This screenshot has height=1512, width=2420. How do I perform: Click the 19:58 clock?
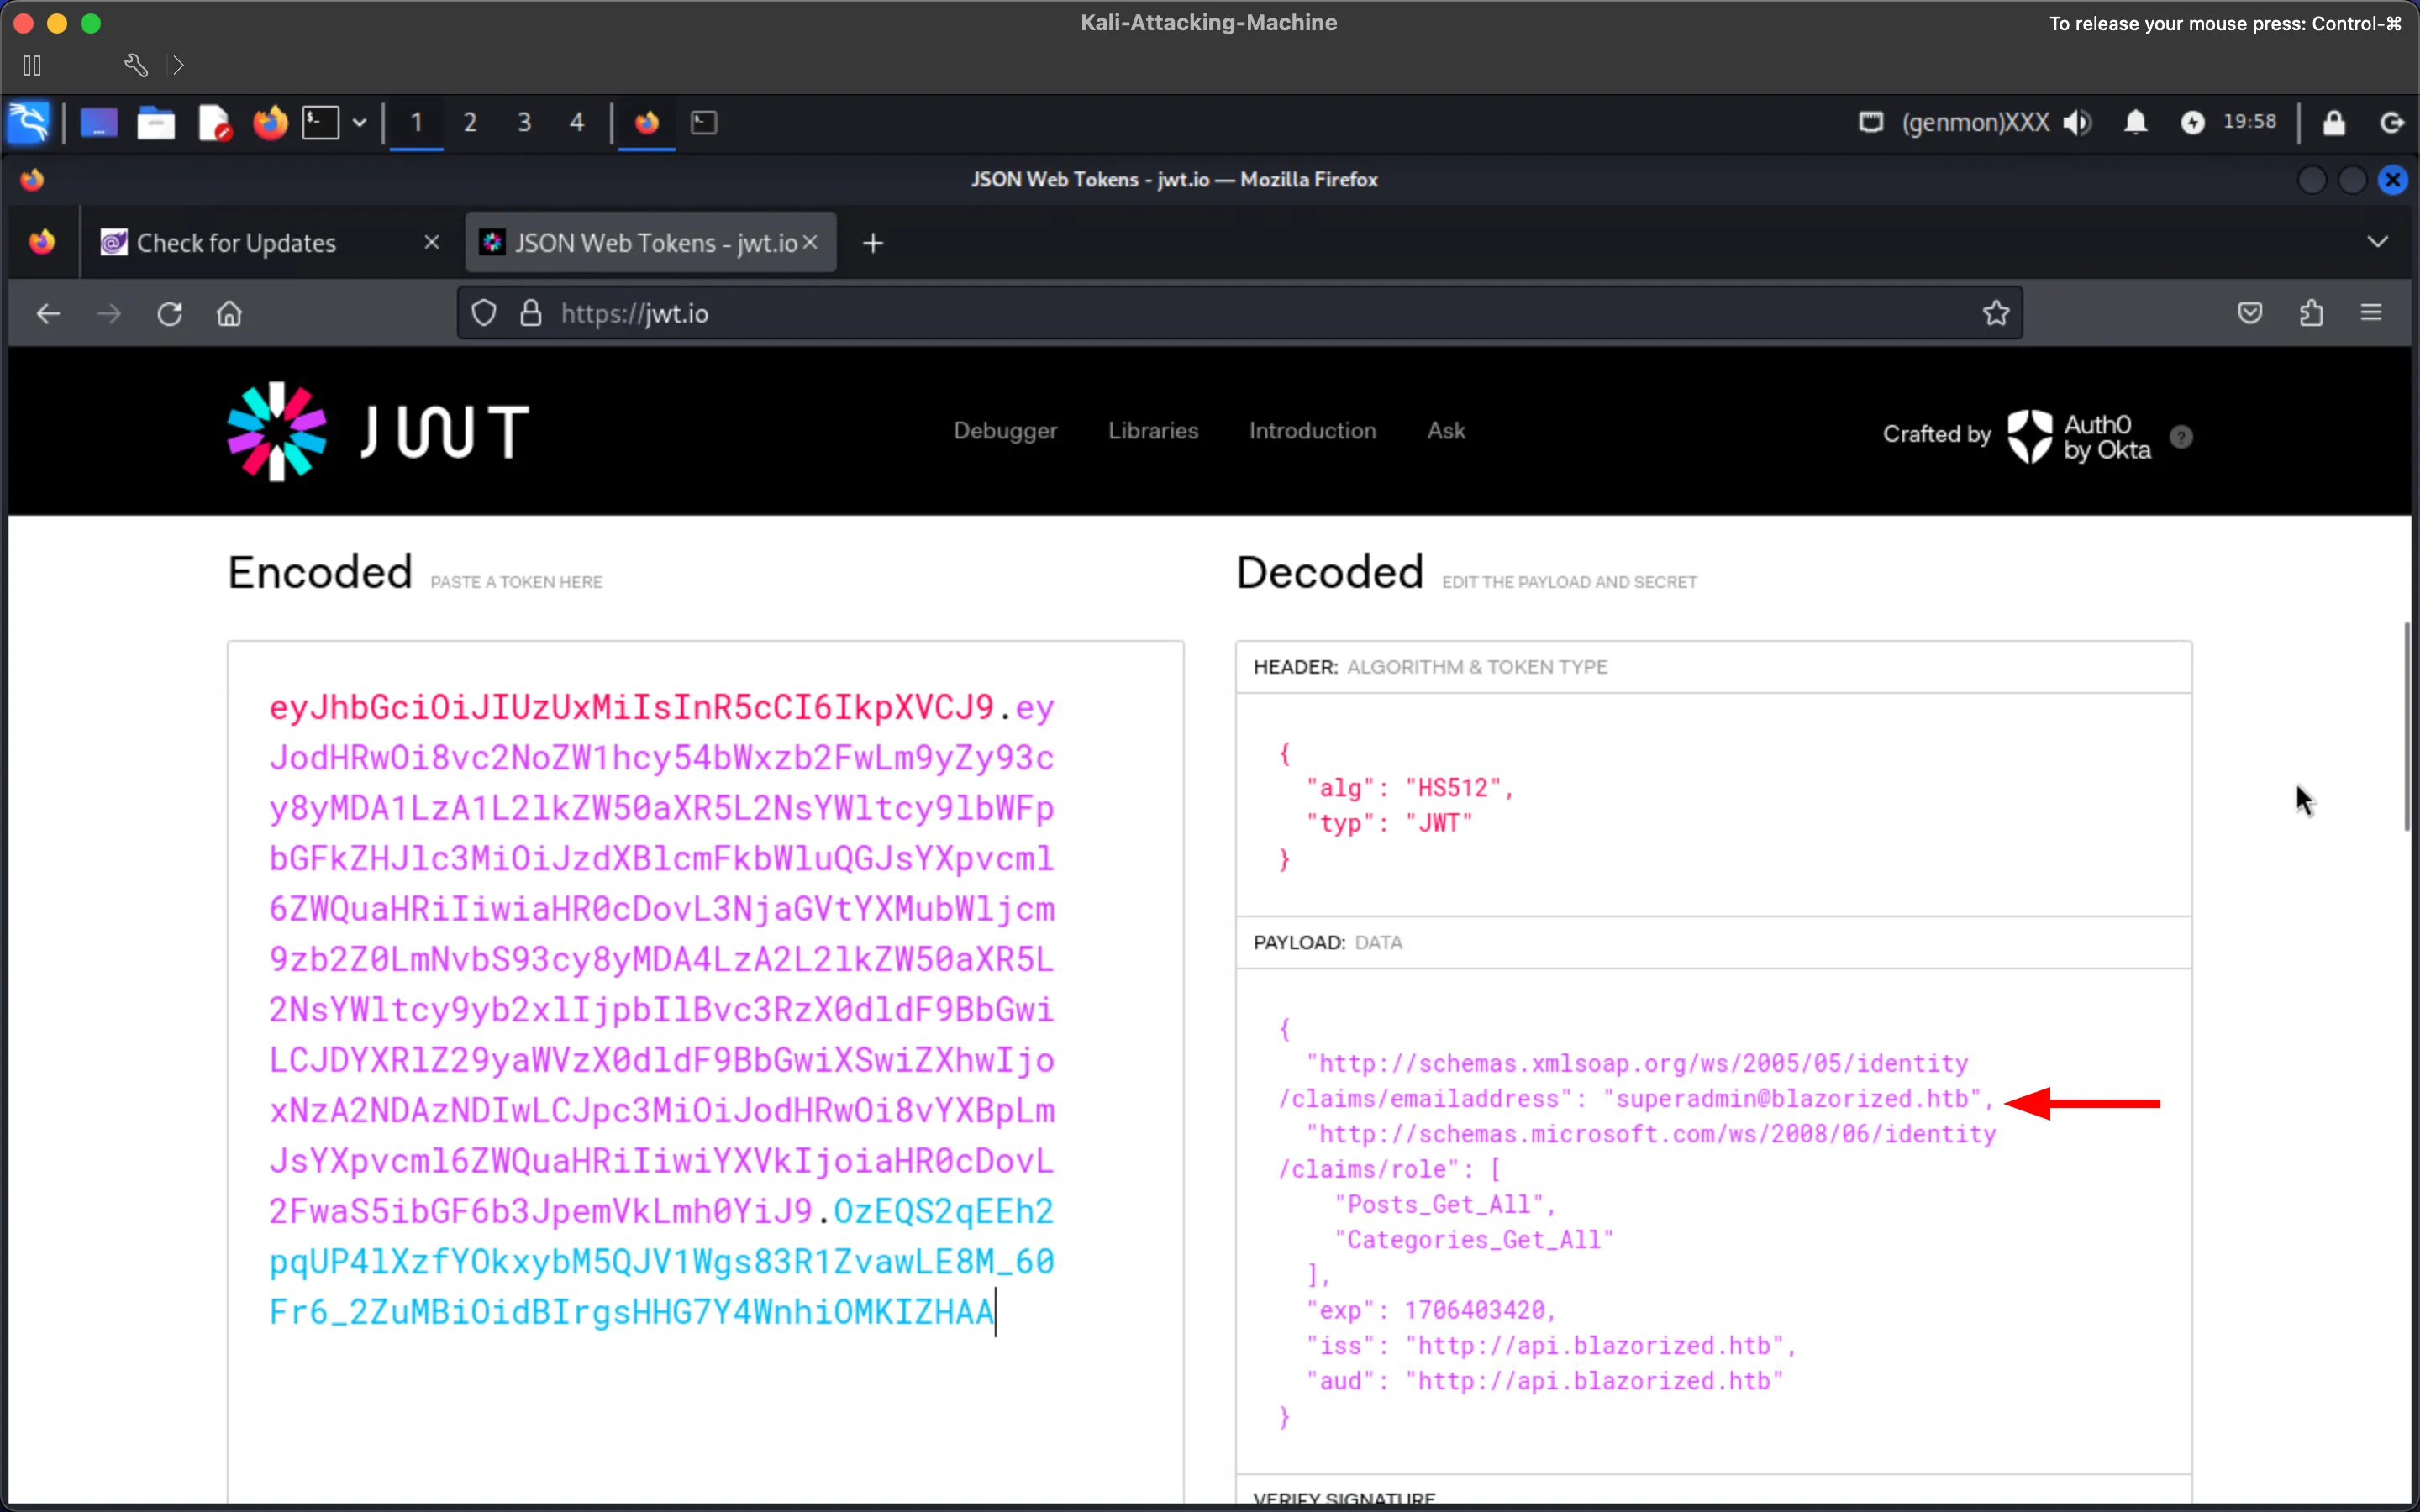click(x=2250, y=121)
